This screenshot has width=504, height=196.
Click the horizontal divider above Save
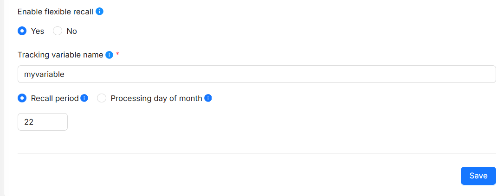click(257, 153)
